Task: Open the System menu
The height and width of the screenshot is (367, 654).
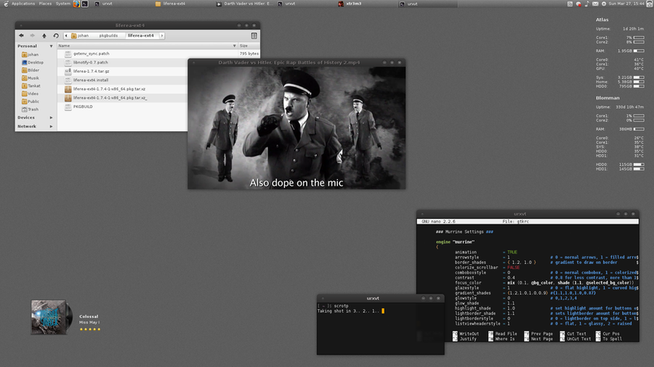Action: (63, 4)
